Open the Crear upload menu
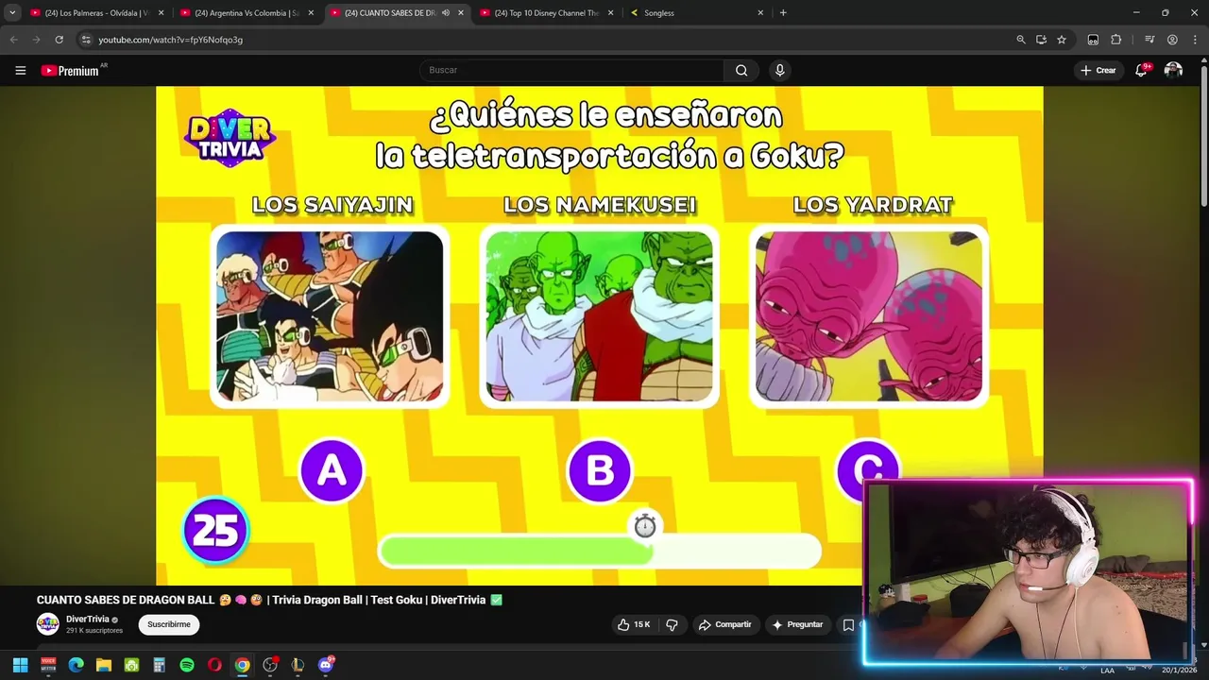Viewport: 1209px width, 680px height. click(1098, 70)
